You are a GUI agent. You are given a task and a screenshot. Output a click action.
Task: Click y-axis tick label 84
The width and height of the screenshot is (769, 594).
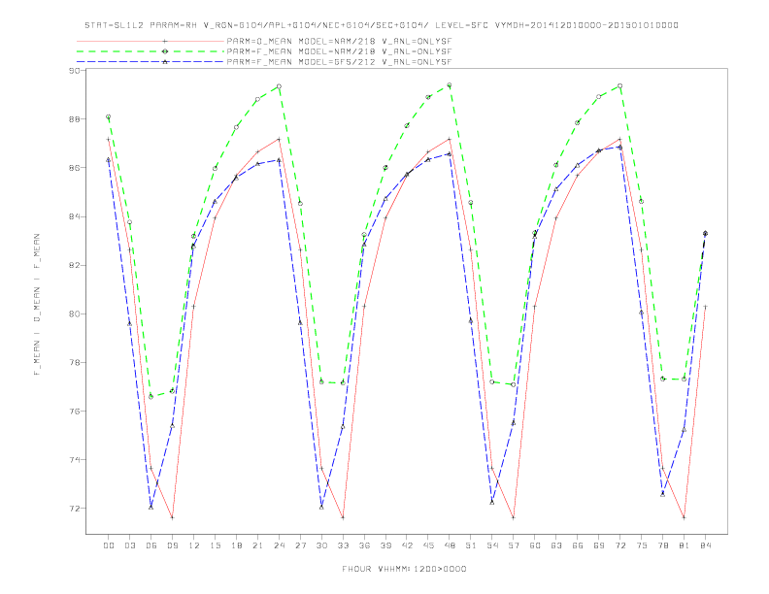tap(75, 216)
